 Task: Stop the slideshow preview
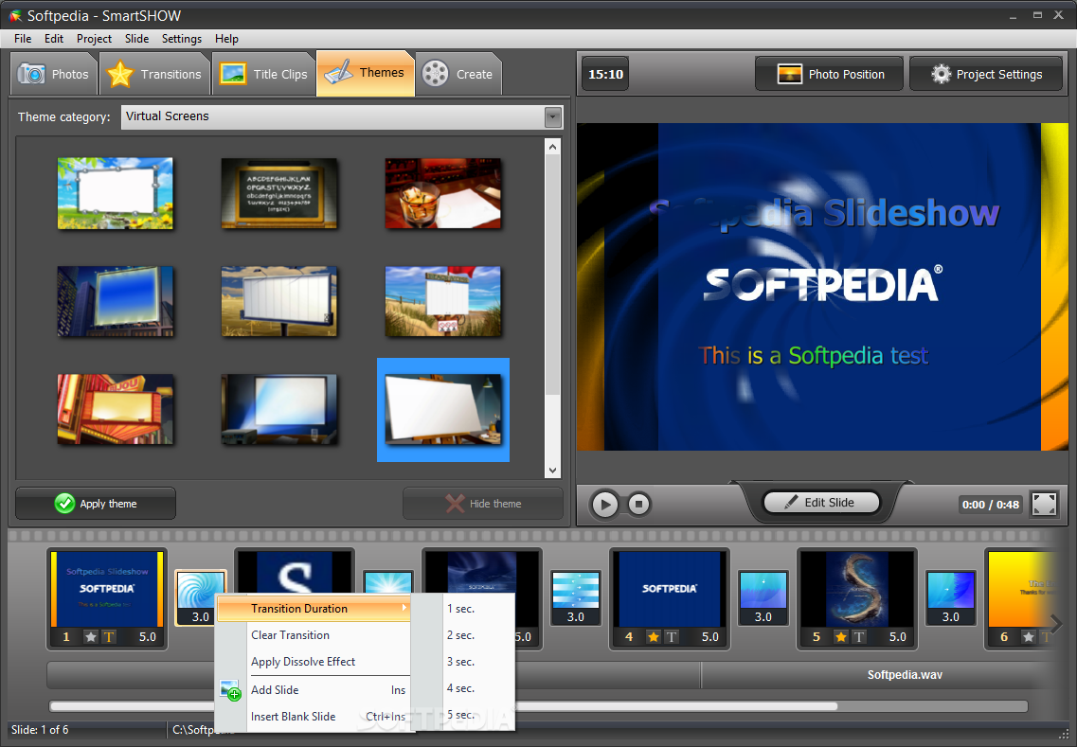point(638,504)
